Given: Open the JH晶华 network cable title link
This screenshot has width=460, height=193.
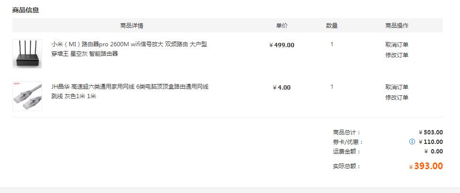Looking at the screenshot, I should coord(130,91).
